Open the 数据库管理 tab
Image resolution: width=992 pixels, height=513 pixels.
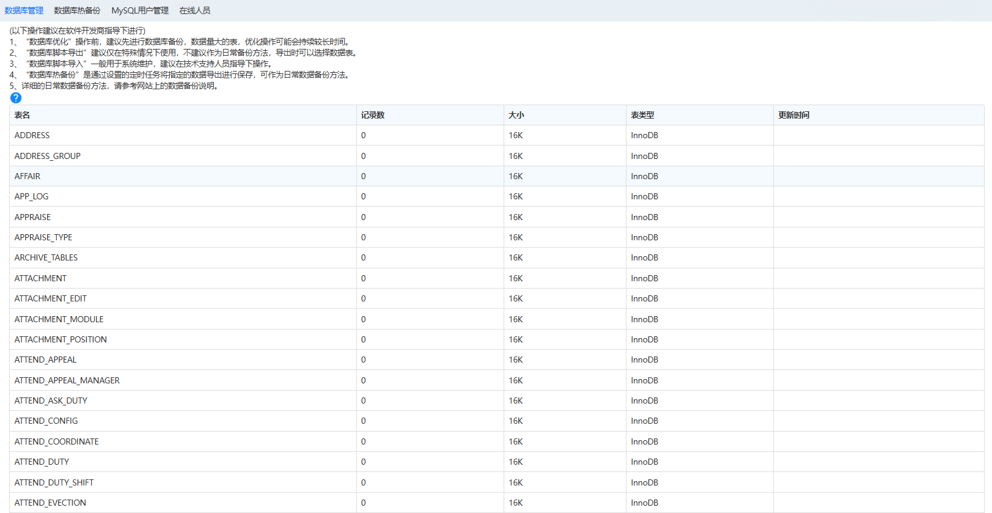tap(24, 10)
